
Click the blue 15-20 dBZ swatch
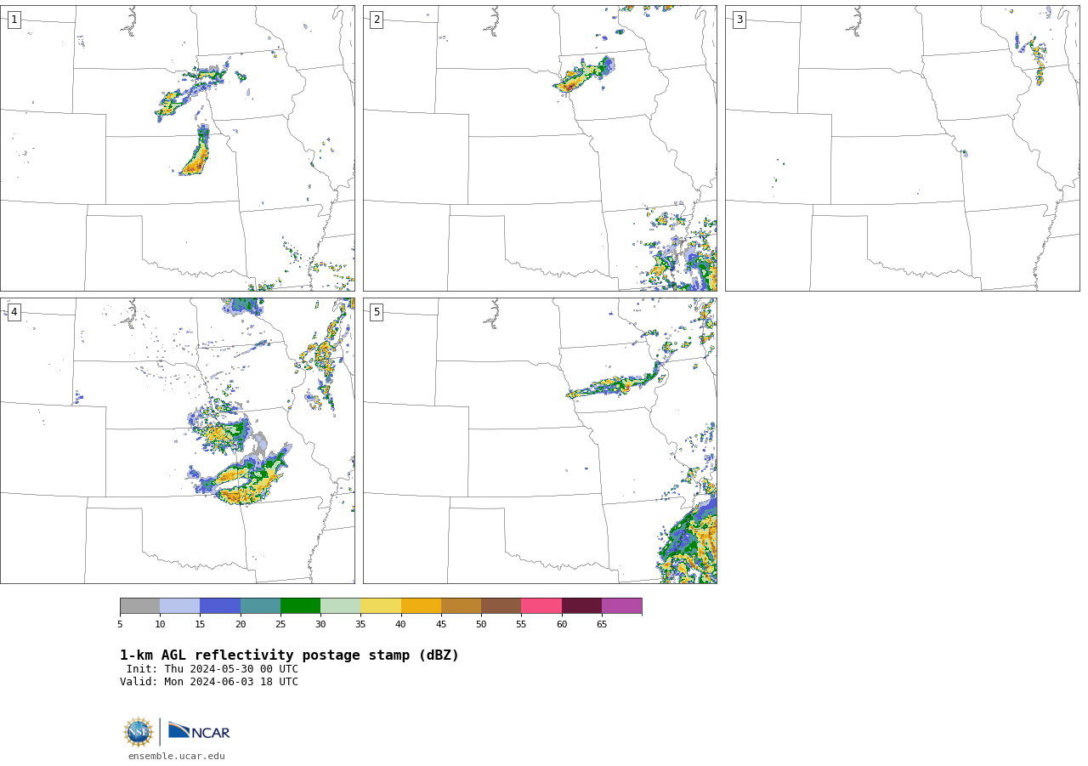220,605
